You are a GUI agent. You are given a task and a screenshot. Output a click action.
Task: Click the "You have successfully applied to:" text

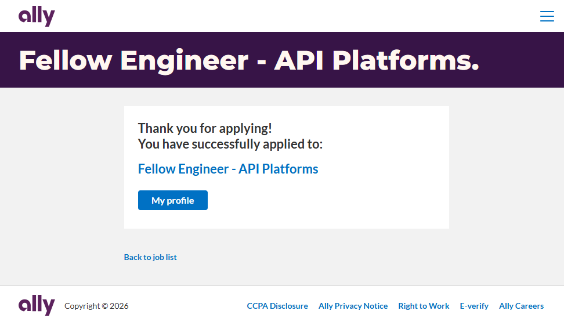click(x=230, y=144)
